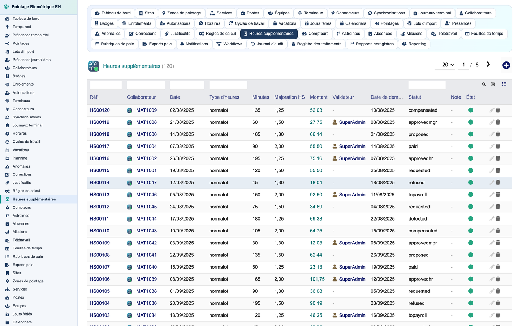Toggle green status dot for HS00109
Viewport: 522px width, 326px height.
(x=470, y=243)
